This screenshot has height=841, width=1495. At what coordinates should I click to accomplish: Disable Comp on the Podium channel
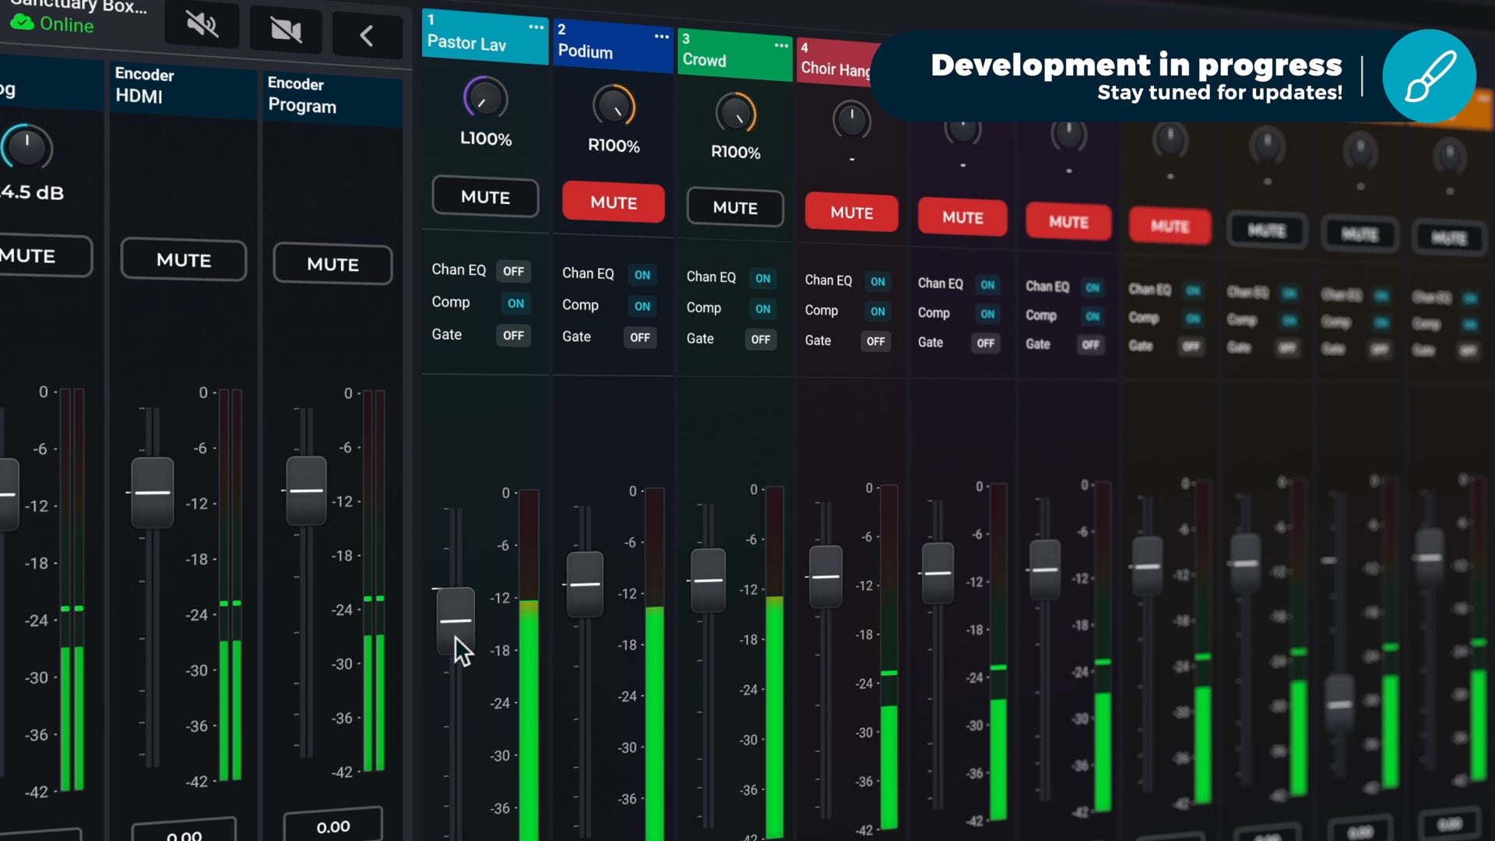click(642, 306)
